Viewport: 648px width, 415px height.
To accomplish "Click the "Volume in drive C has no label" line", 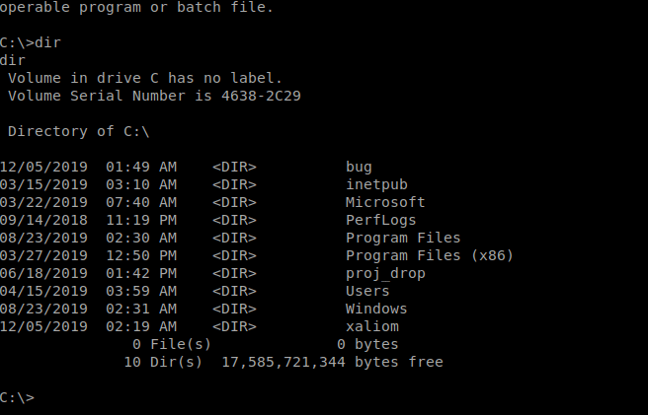I will coord(145,78).
